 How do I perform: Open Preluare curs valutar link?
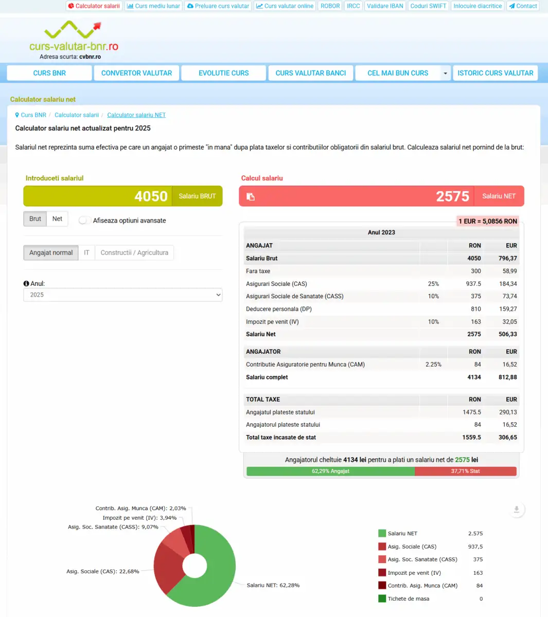[x=218, y=6]
